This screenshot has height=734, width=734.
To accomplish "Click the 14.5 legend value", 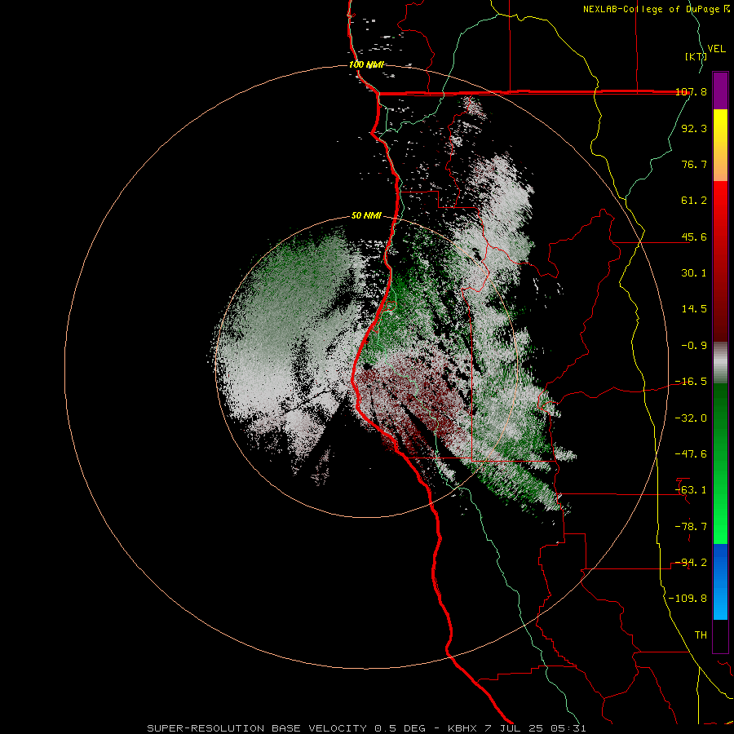I will click(x=694, y=309).
